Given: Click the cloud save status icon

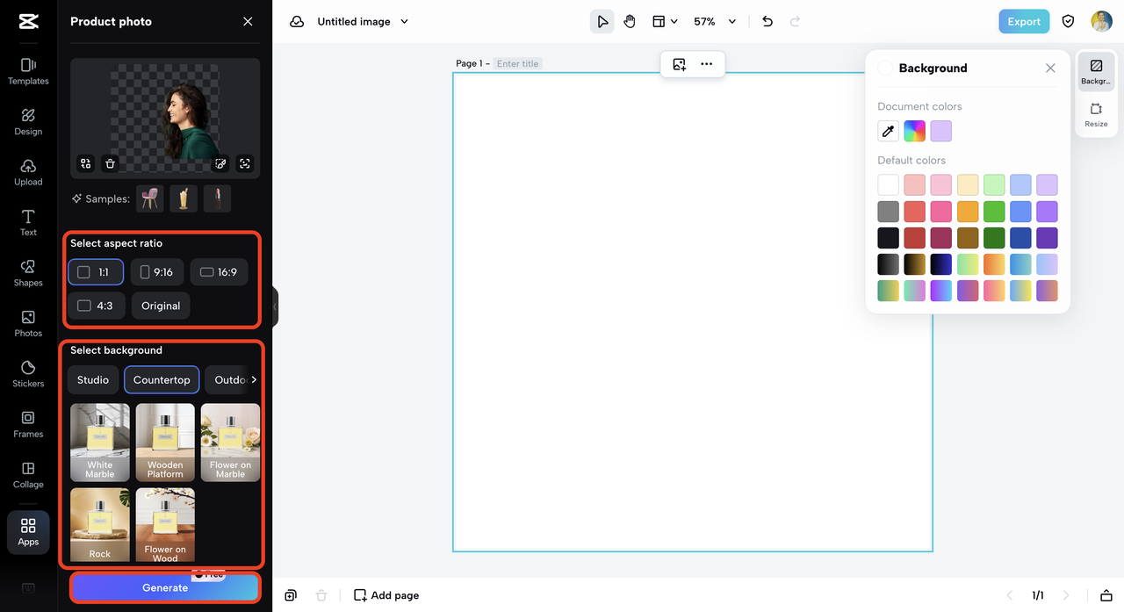Looking at the screenshot, I should (297, 21).
